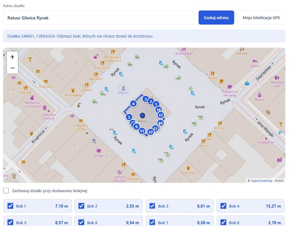Viewport: 289px width, 226px height.
Task: Select side marker 12 on the parcel
Action: tap(151, 132)
